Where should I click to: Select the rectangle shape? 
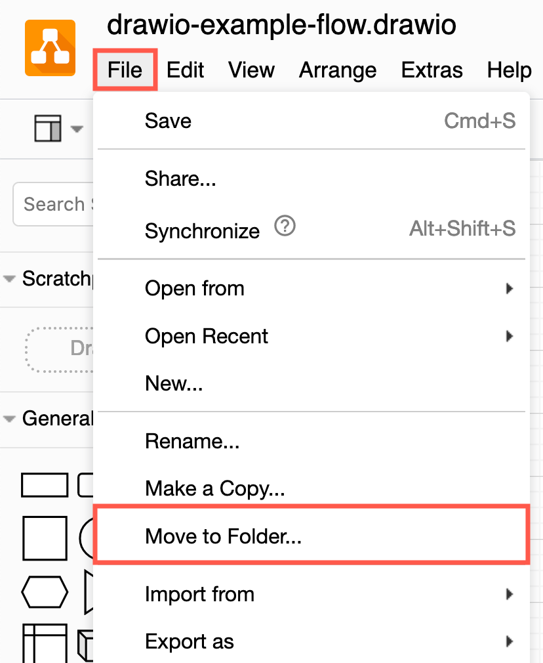click(x=44, y=484)
